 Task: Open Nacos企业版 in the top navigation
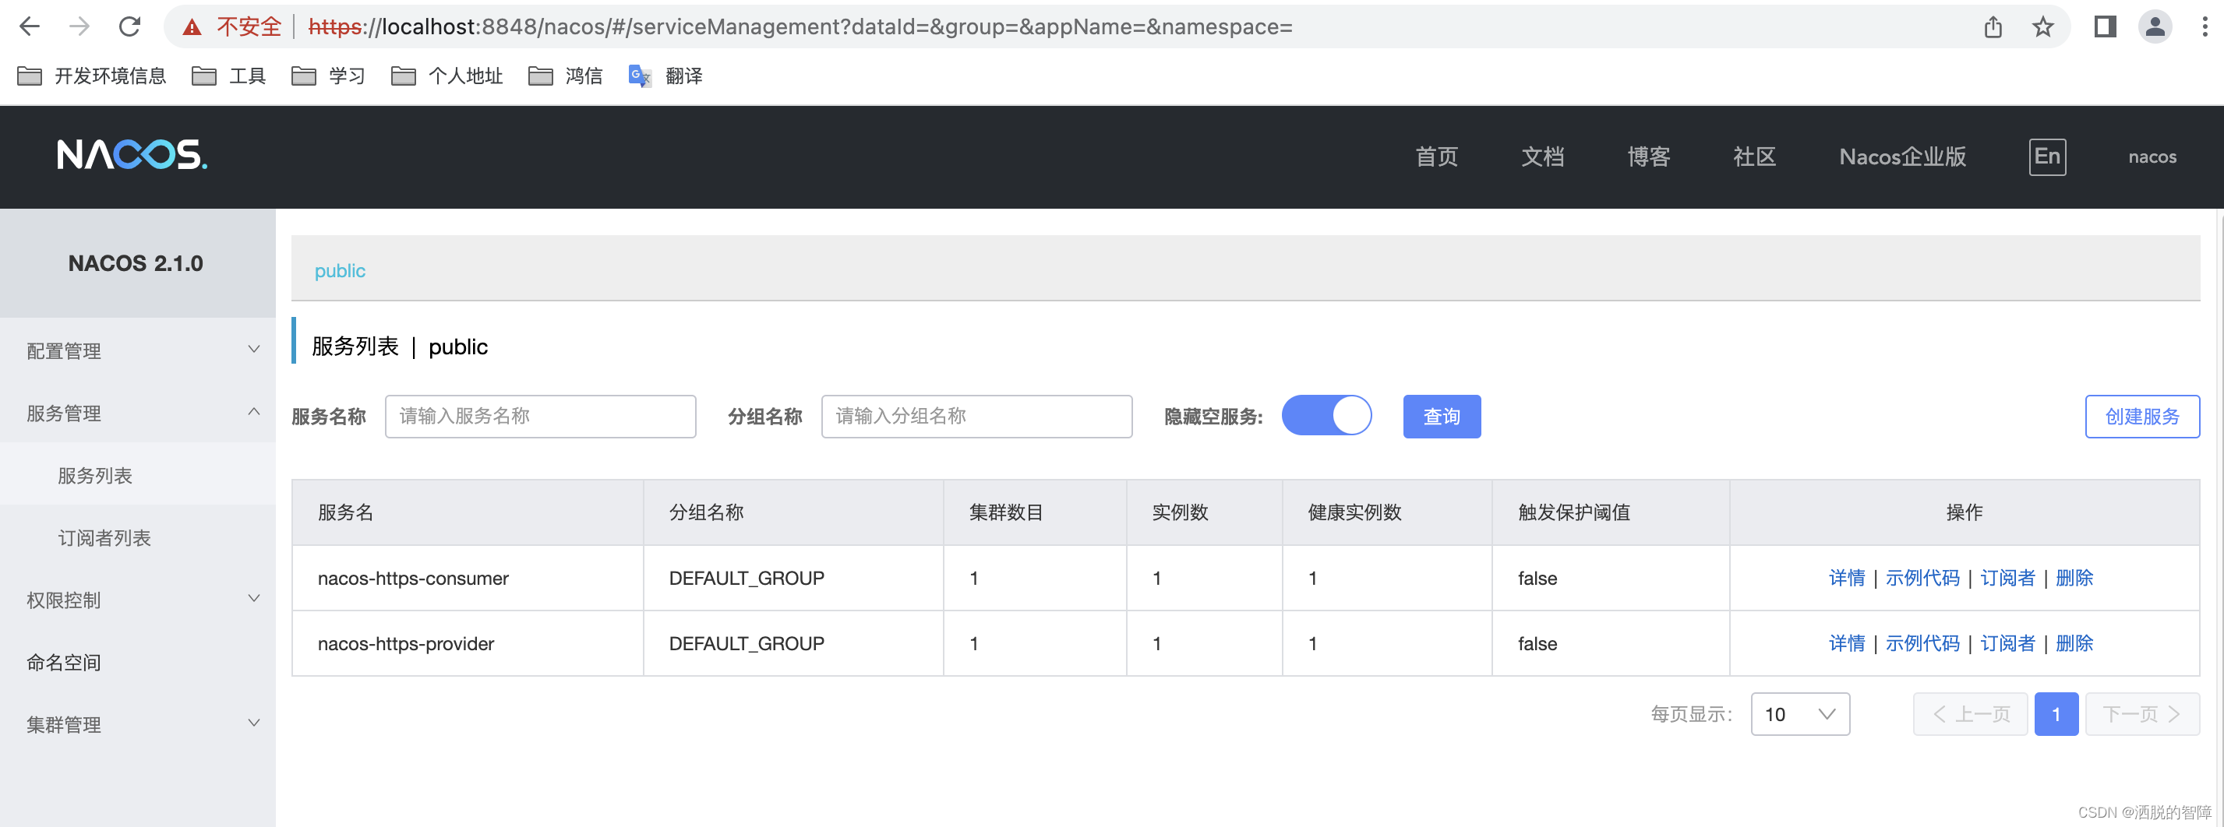coord(1902,157)
